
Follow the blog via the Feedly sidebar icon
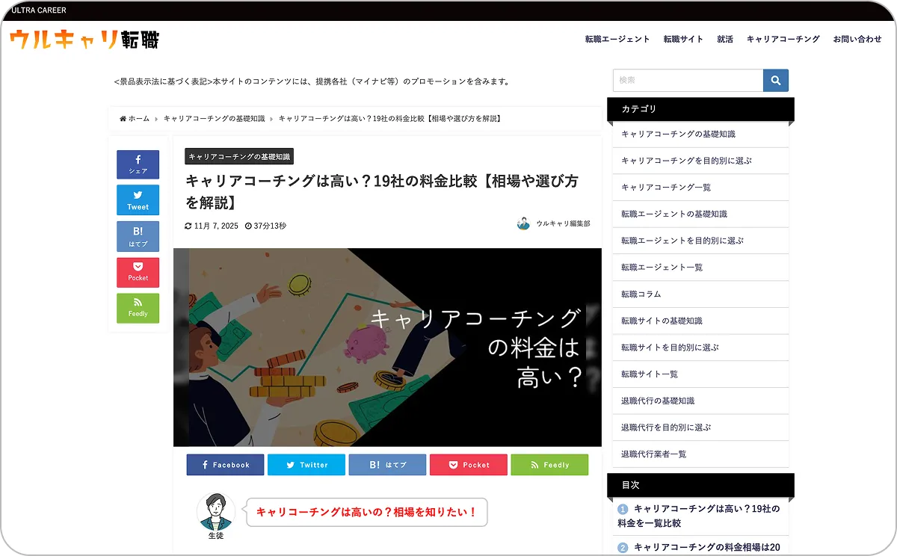[138, 308]
